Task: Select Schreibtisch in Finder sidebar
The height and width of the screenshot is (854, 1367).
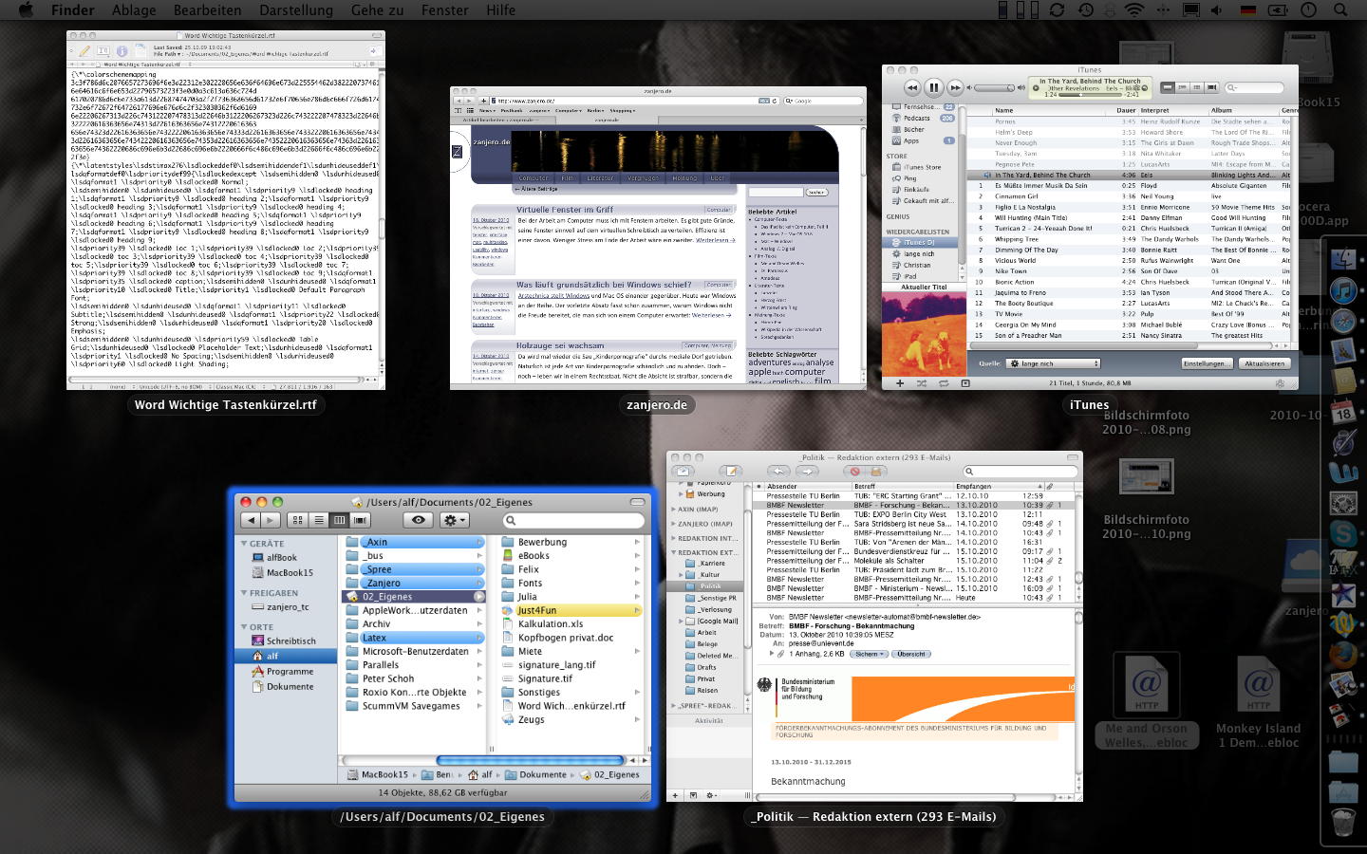Action: click(x=286, y=641)
